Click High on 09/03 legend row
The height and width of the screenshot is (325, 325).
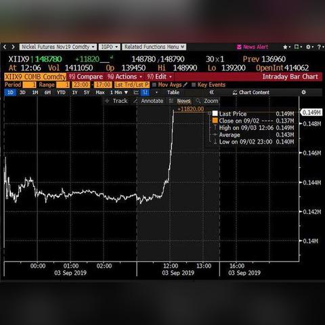[253, 128]
